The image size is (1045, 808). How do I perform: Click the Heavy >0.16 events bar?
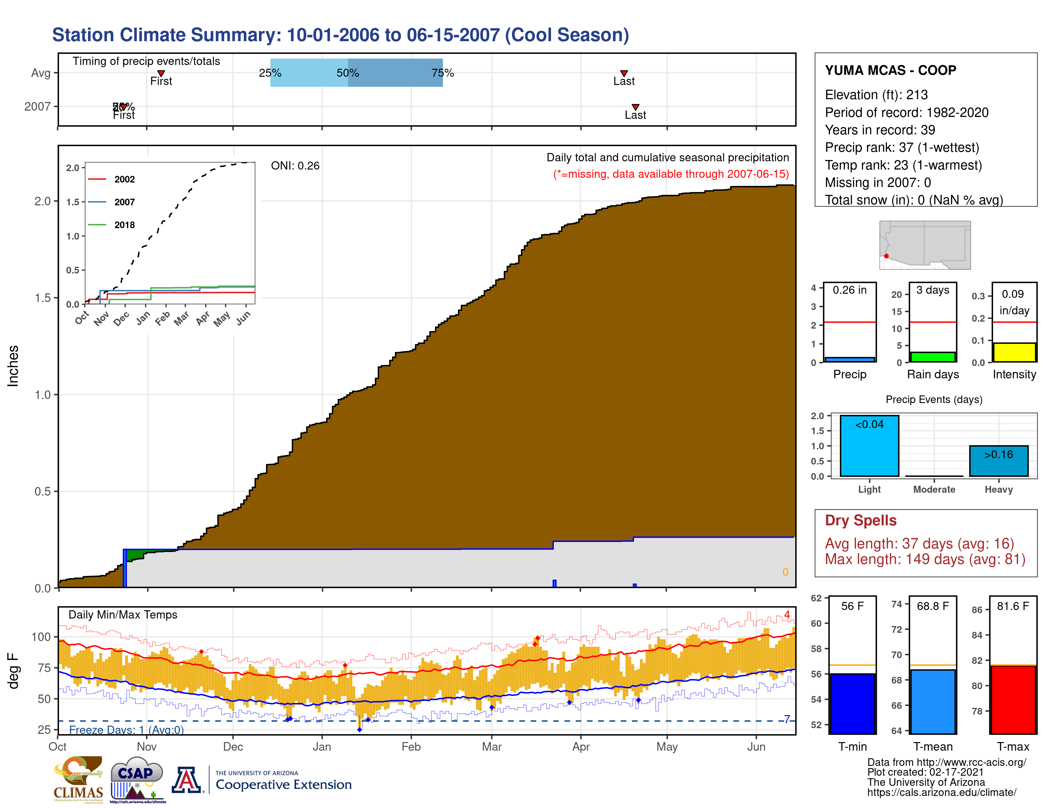click(x=998, y=461)
